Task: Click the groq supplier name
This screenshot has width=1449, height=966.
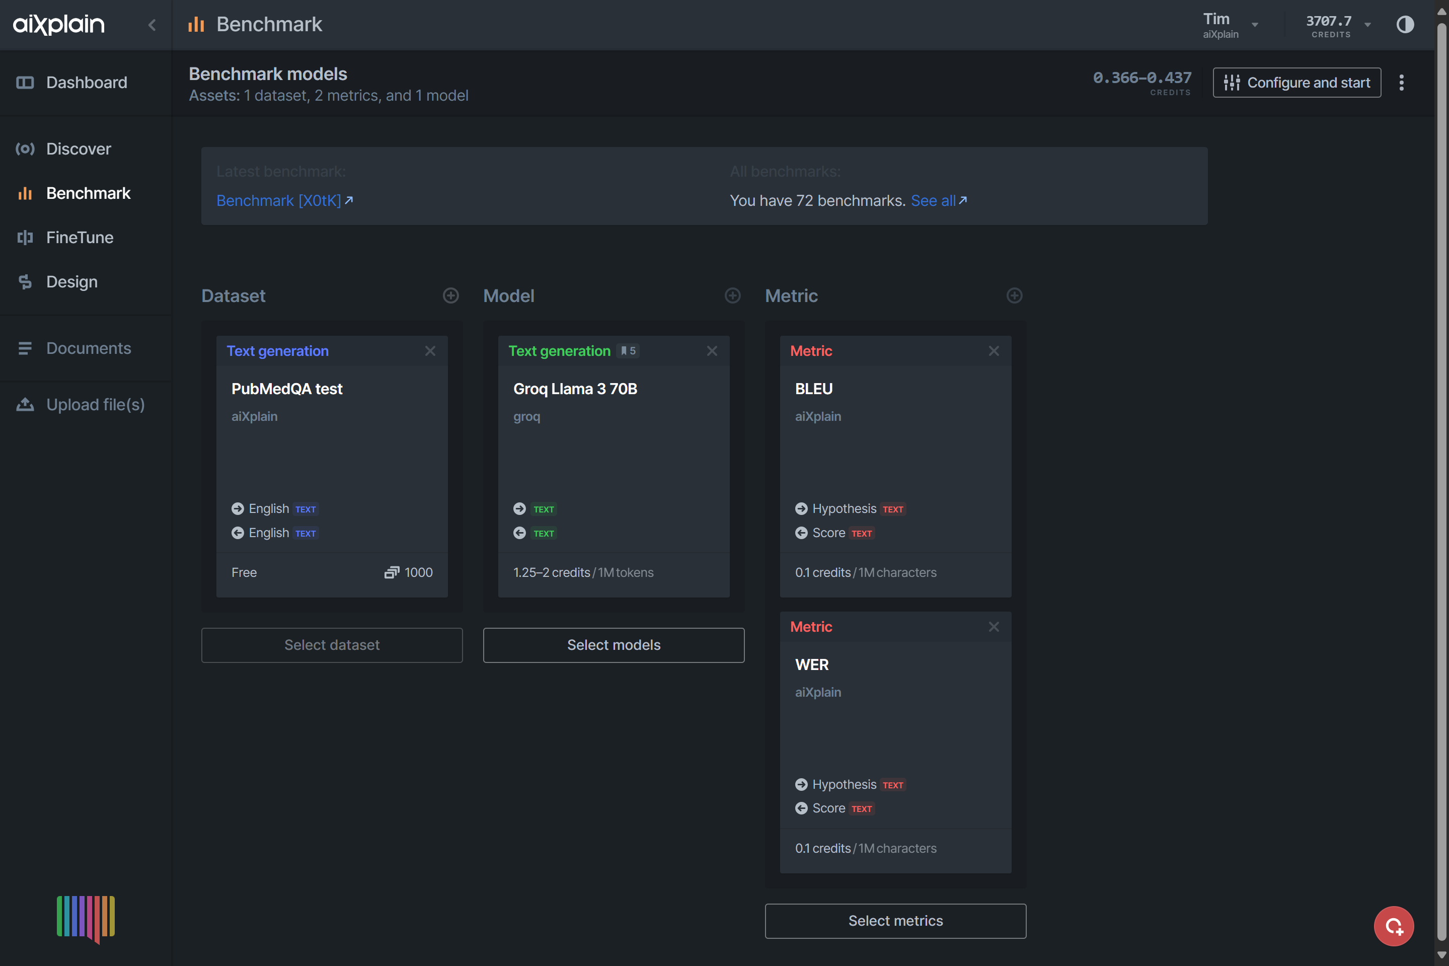Action: 526,416
